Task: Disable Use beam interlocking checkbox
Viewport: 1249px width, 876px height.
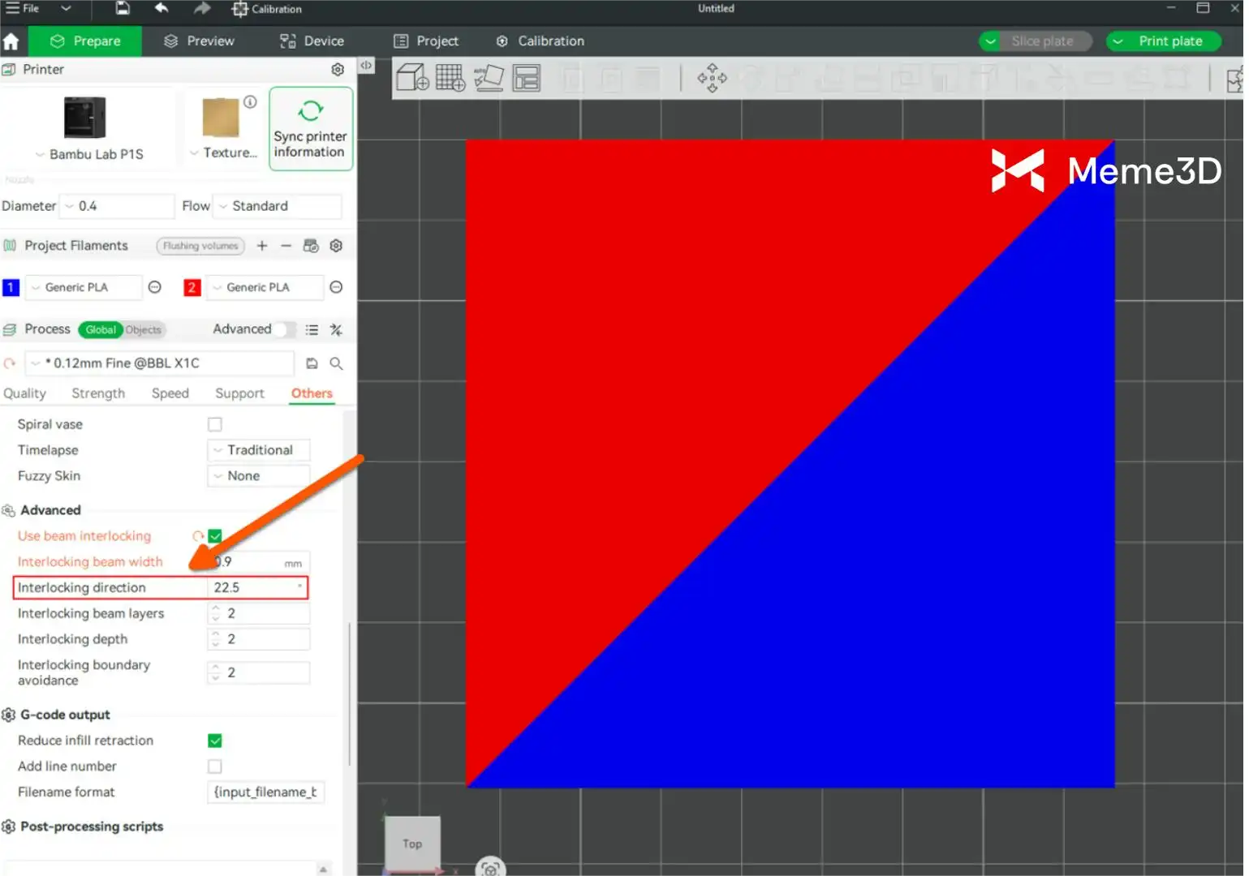Action: click(x=215, y=536)
